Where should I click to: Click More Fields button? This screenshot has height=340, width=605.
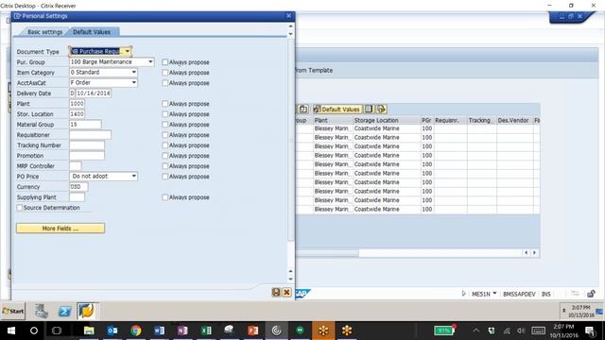[x=60, y=229]
